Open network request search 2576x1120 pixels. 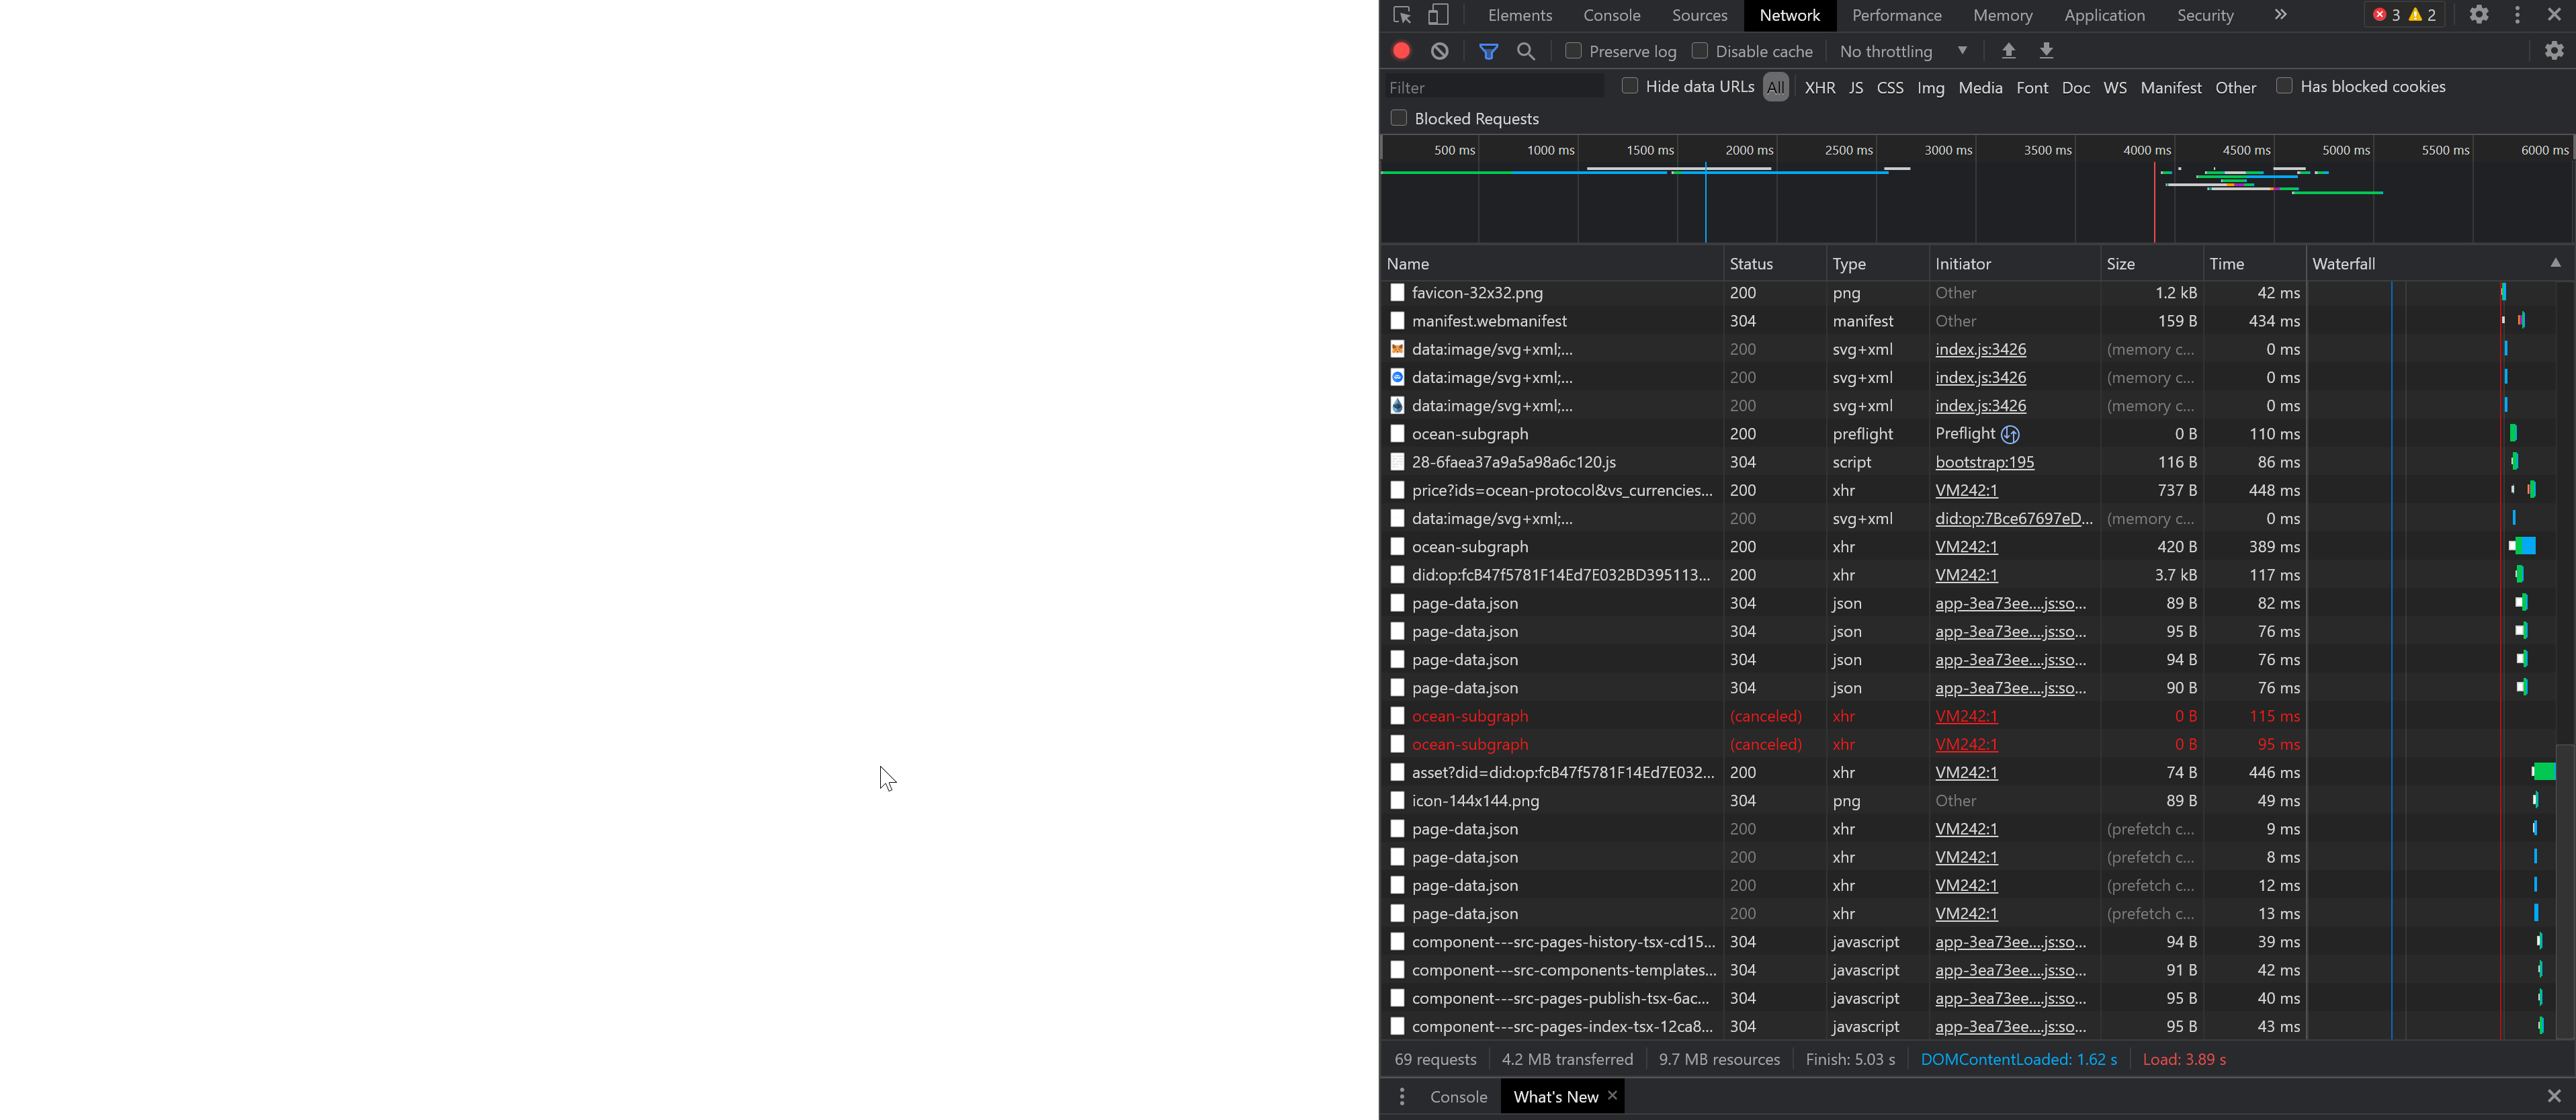coord(1525,51)
